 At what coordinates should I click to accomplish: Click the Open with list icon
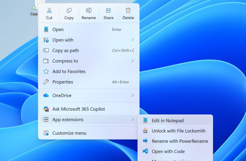tap(46, 40)
